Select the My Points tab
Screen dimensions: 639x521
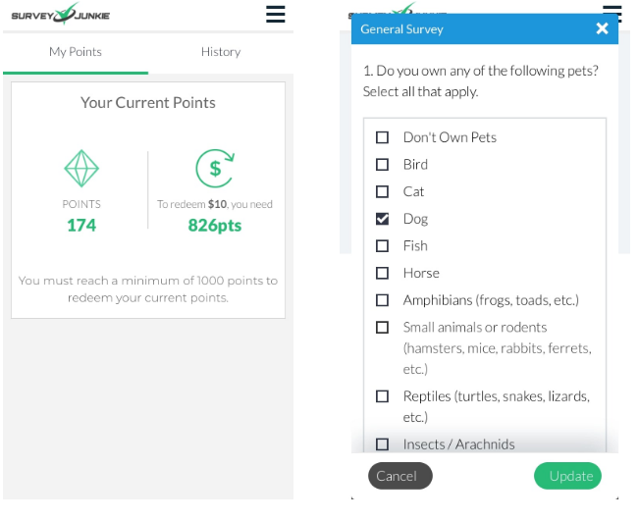(x=76, y=52)
